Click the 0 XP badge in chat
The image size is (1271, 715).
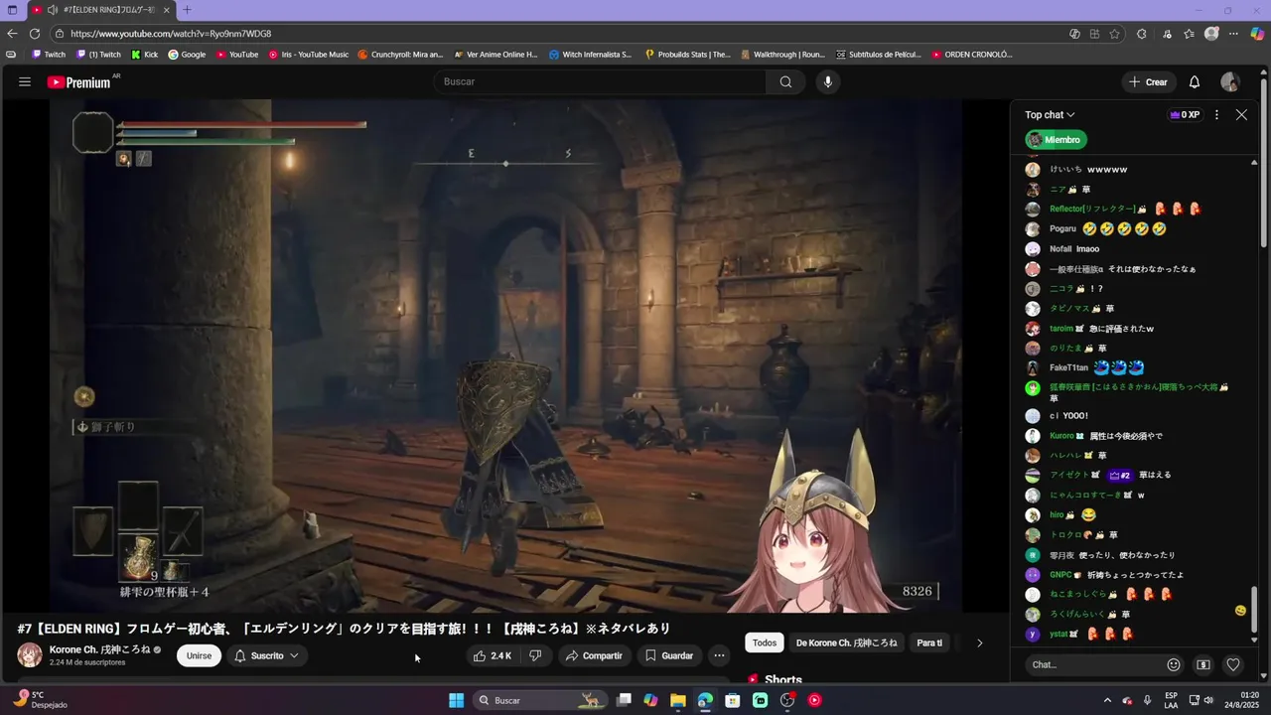click(x=1185, y=115)
